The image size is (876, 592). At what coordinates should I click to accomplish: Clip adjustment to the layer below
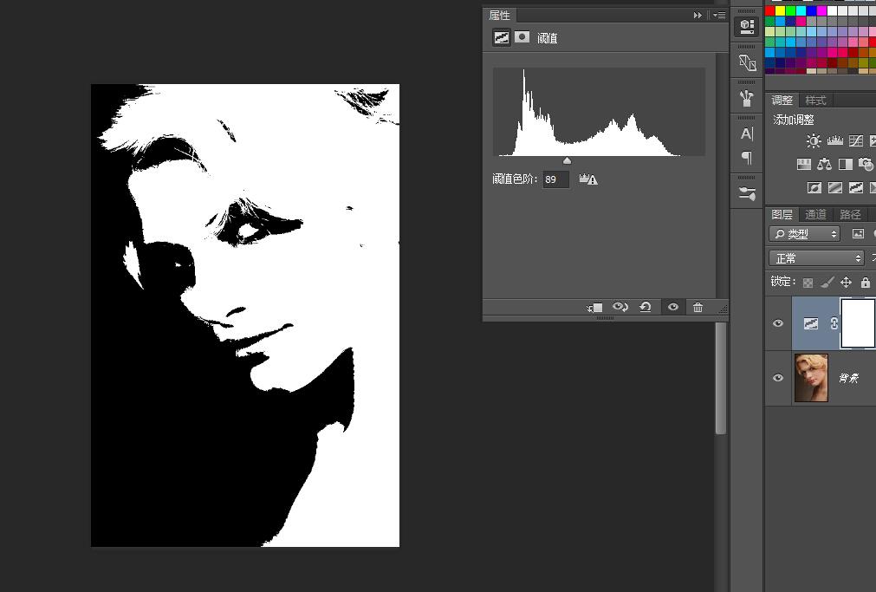click(594, 308)
